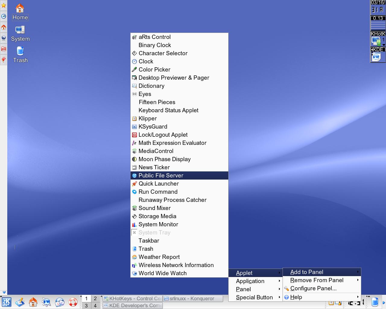Activate KDE Developer's Corner taskbar button

pos(132,305)
